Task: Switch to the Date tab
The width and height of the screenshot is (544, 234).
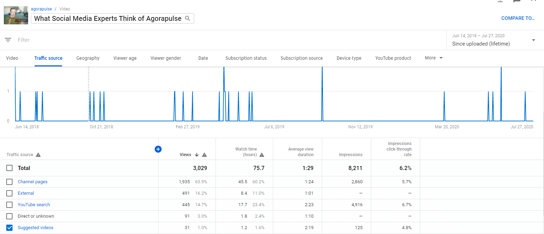Action: (x=203, y=58)
